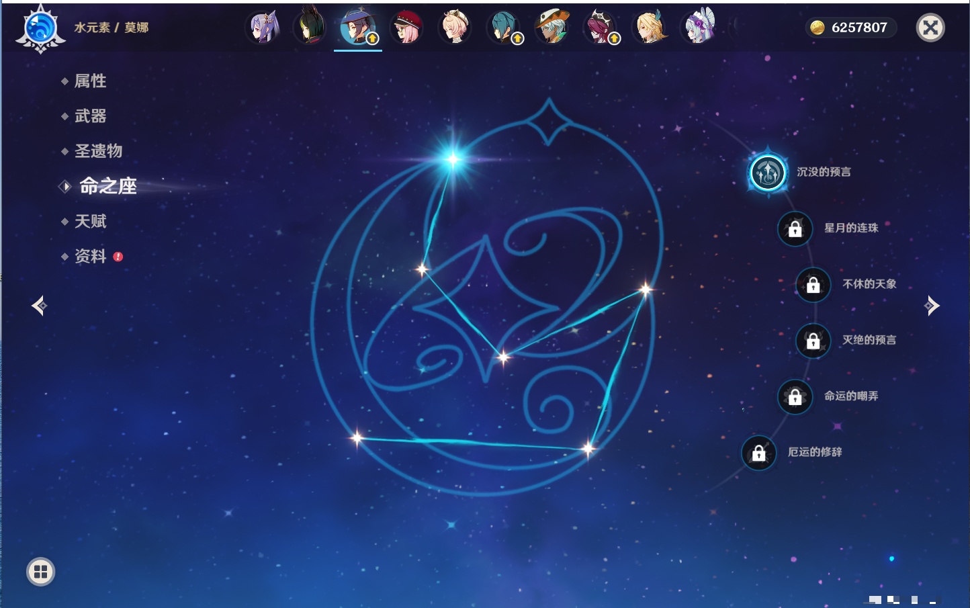Click the 水元素 / 莫娜 character title

coord(112,28)
